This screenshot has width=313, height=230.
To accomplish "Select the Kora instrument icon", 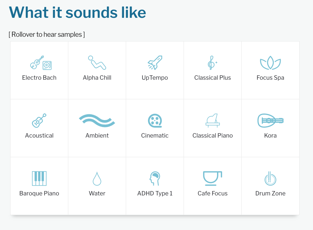I will [x=270, y=120].
